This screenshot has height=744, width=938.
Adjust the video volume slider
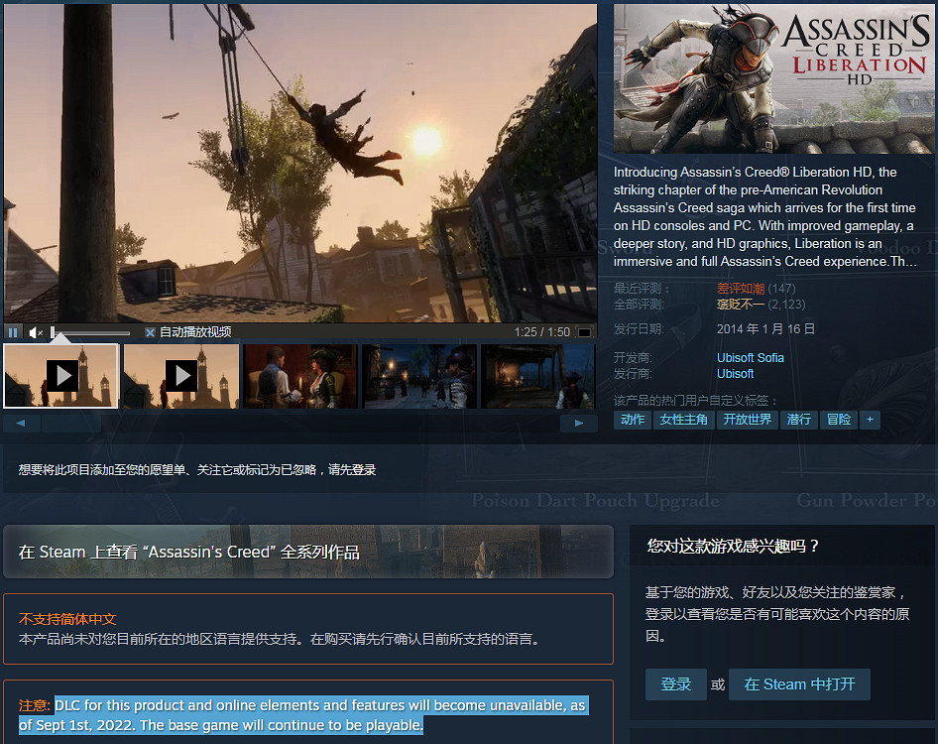click(89, 331)
